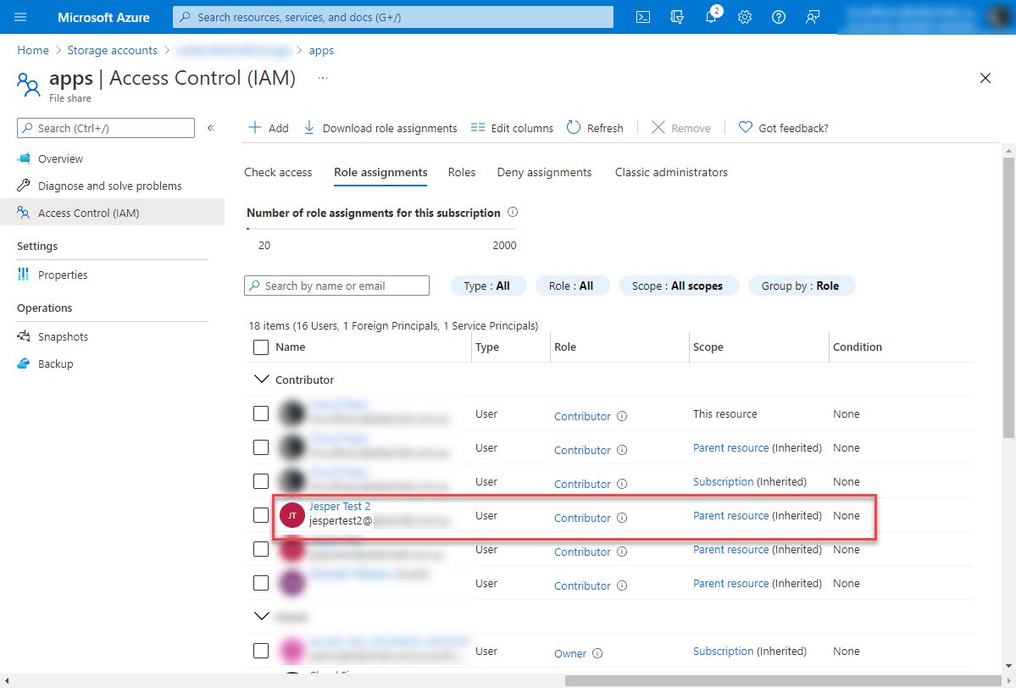Open Overview in left menu

coord(60,158)
